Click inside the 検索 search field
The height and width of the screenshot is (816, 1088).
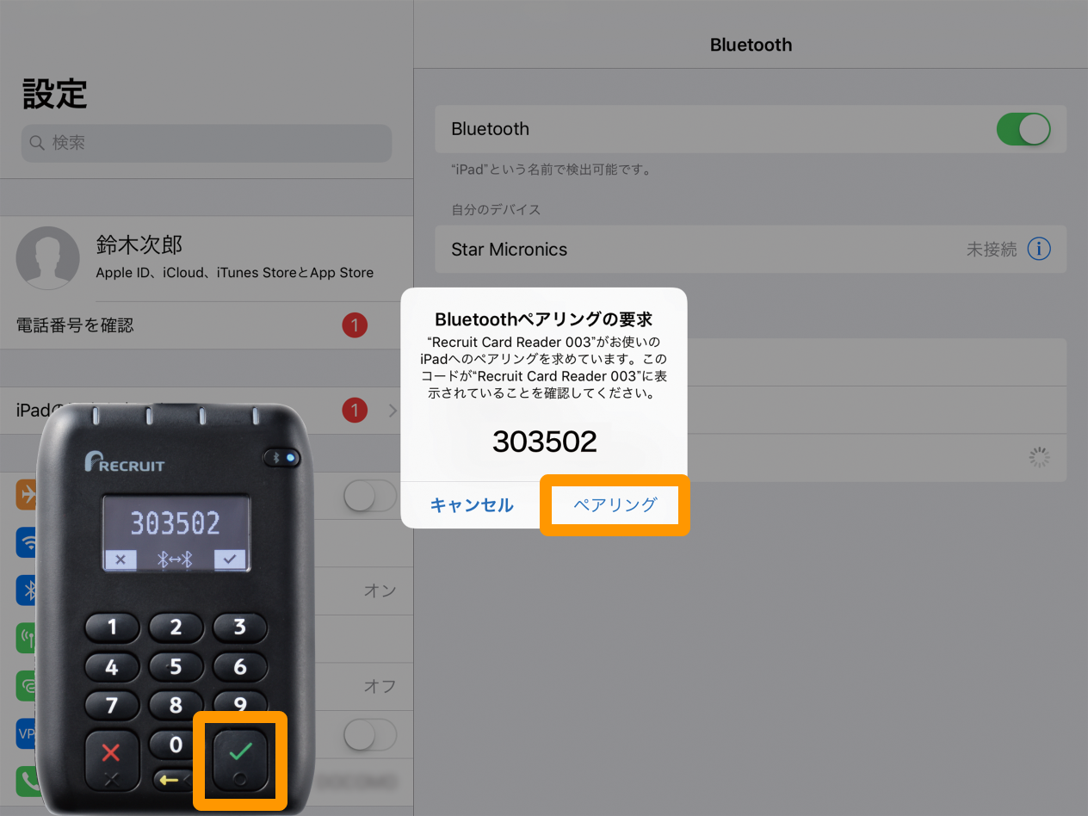(x=207, y=143)
